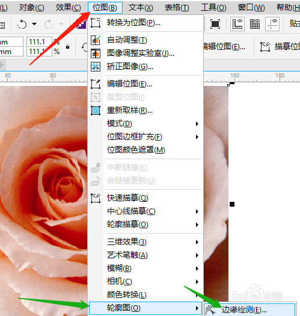Toggle the show grid icon
The height and width of the screenshot is (316, 300).
255,24
